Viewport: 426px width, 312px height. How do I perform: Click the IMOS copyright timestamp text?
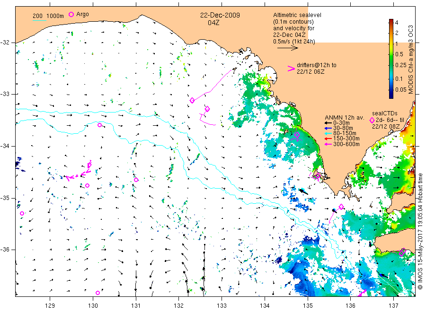pyautogui.click(x=420, y=232)
